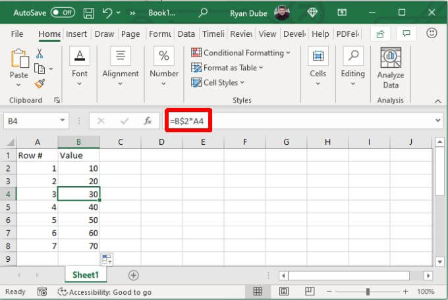Image resolution: width=448 pixels, height=300 pixels.
Task: Open Ribbon Display Options icon
Action: point(342,12)
